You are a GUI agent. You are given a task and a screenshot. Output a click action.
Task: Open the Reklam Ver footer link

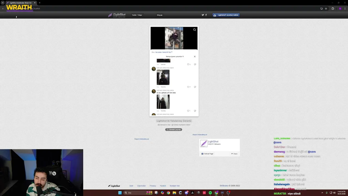[175, 186]
